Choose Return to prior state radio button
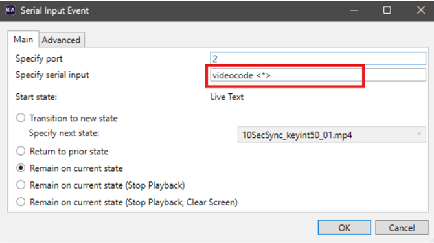This screenshot has height=243, width=434. [21, 151]
